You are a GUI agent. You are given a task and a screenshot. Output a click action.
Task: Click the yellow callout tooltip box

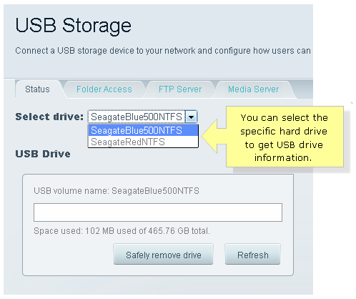pos(285,137)
